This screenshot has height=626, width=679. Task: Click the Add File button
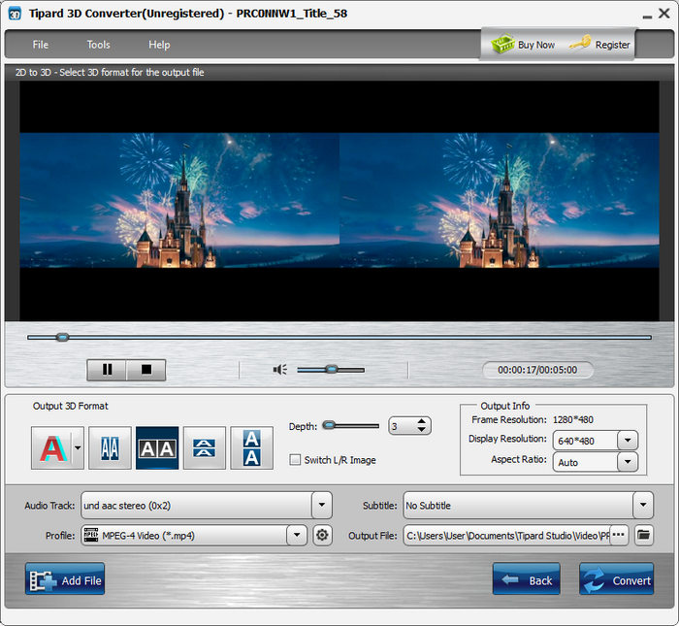[65, 579]
